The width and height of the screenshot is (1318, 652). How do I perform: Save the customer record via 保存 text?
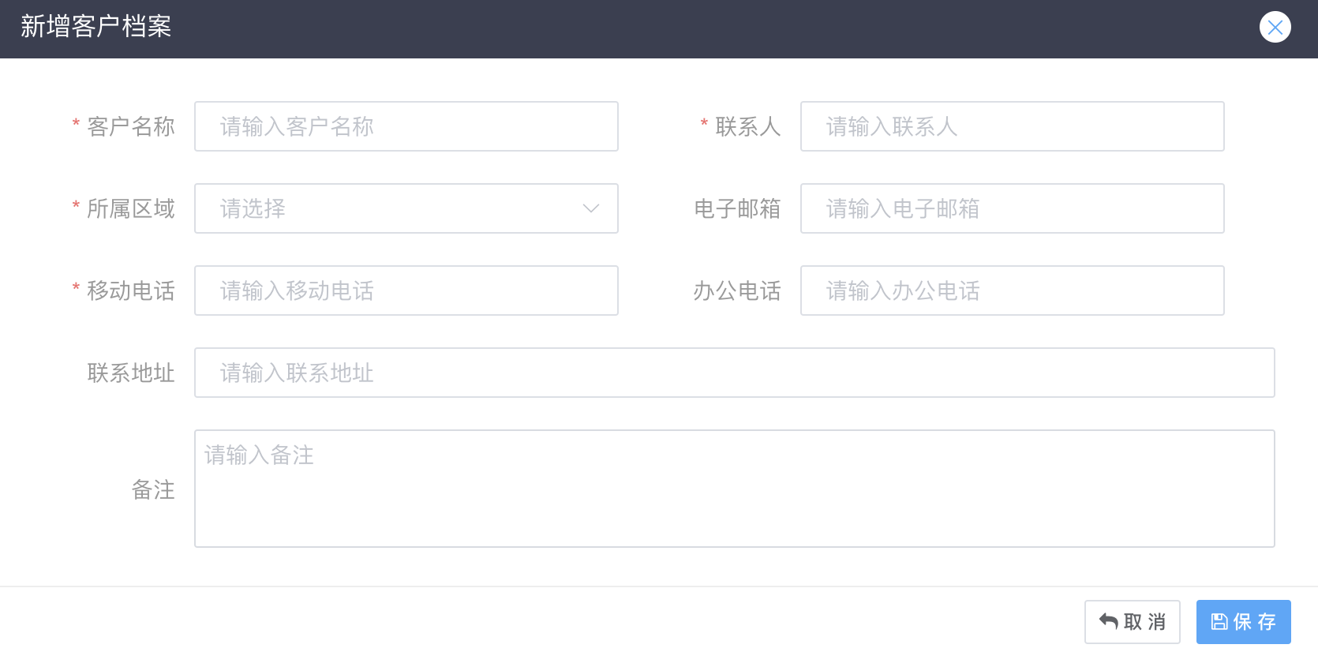(1255, 622)
